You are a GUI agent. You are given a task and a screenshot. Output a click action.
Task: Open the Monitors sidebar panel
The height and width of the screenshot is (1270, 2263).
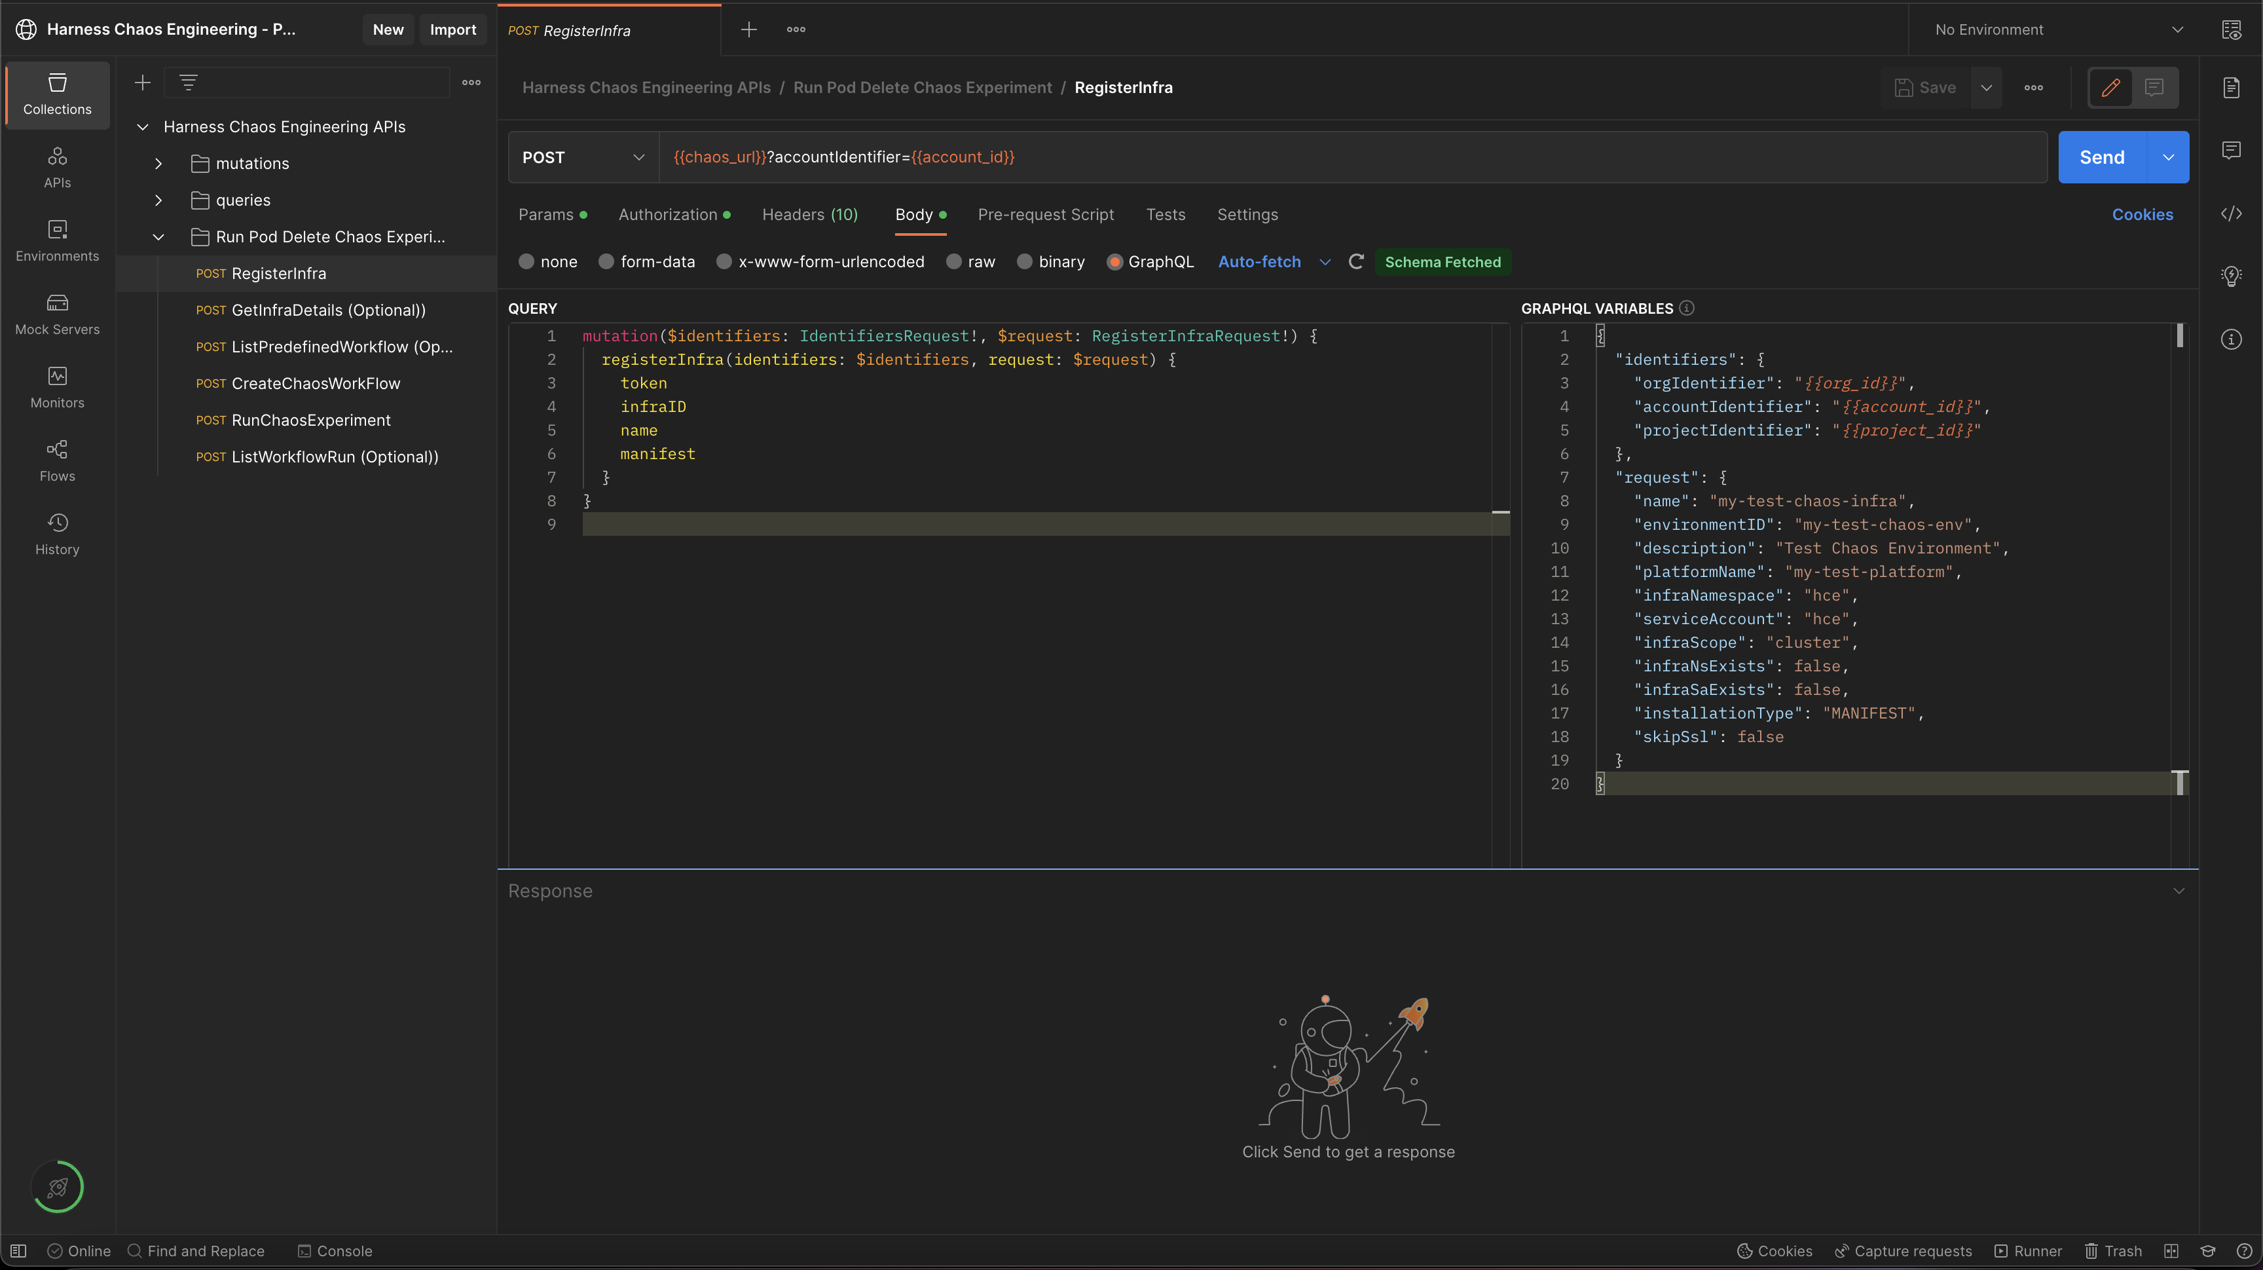pyautogui.click(x=57, y=388)
